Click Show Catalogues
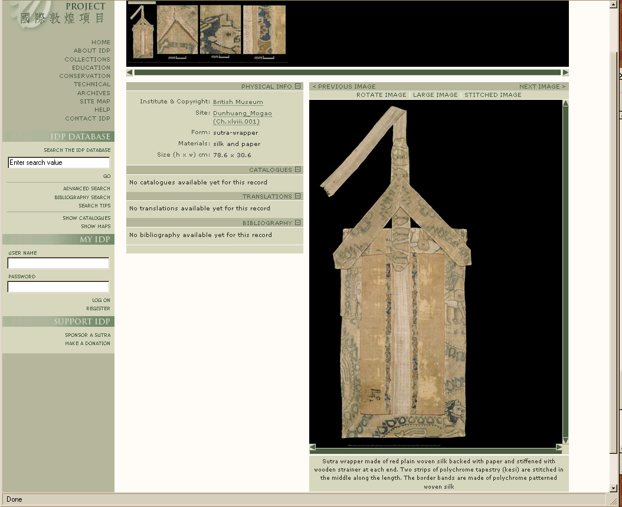The height and width of the screenshot is (507, 622). 87,218
